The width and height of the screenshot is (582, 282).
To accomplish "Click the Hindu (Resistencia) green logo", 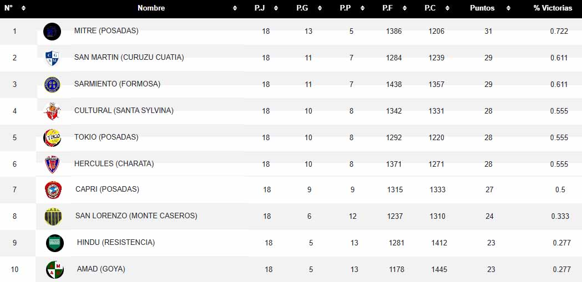I will click(55, 243).
